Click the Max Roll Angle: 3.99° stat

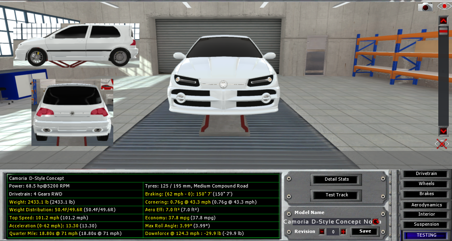(169, 226)
